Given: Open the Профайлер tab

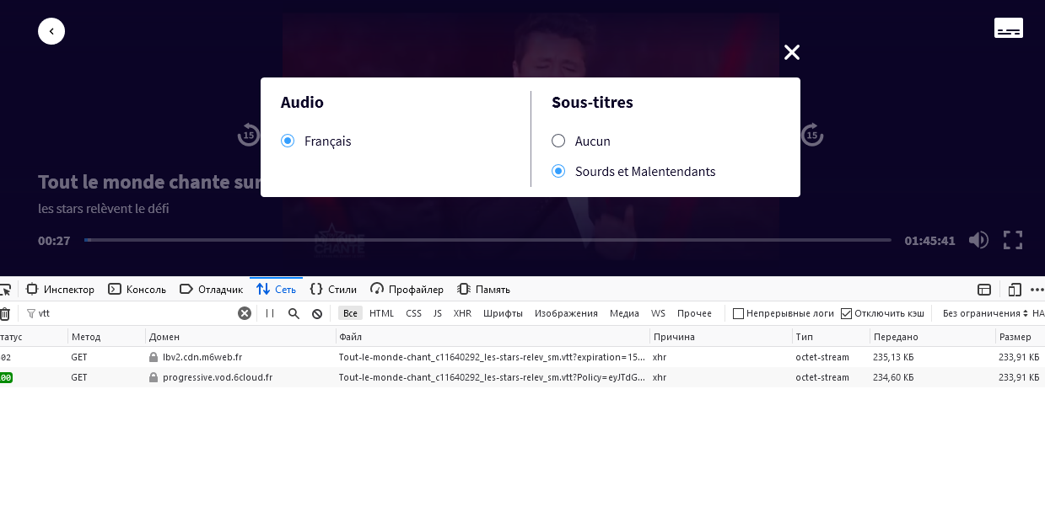Looking at the screenshot, I should tap(407, 290).
